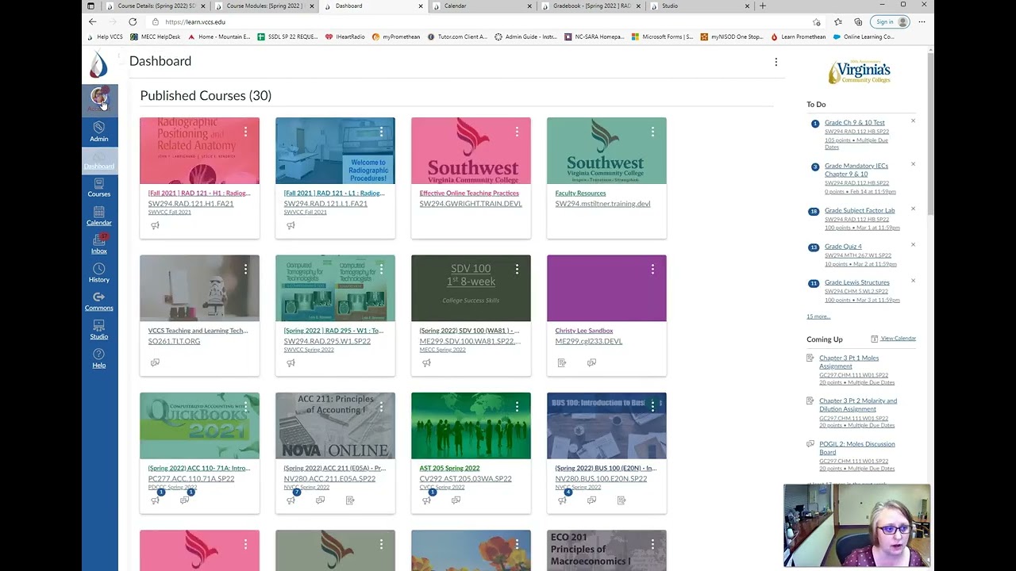
Task: Open options menu on AST 205 card
Action: pos(517,406)
